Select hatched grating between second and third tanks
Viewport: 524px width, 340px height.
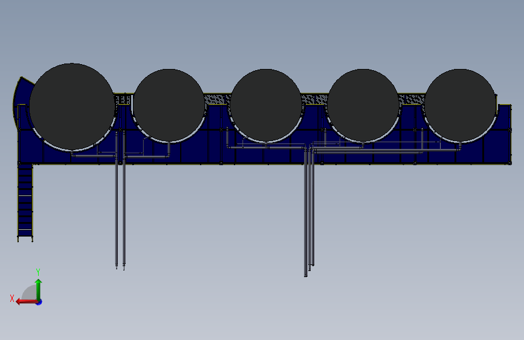point(216,99)
